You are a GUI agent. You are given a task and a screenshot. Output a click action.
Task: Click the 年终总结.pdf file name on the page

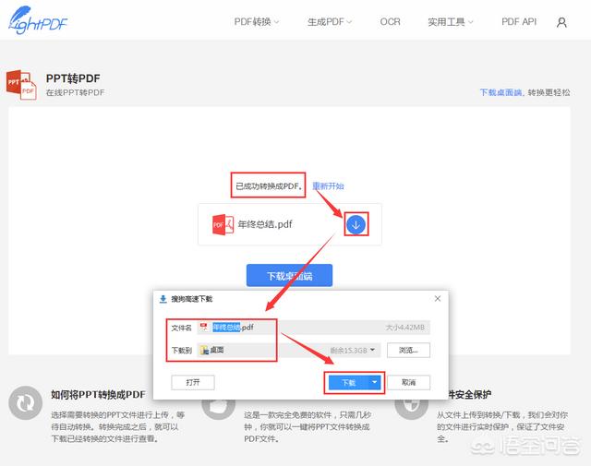[265, 224]
